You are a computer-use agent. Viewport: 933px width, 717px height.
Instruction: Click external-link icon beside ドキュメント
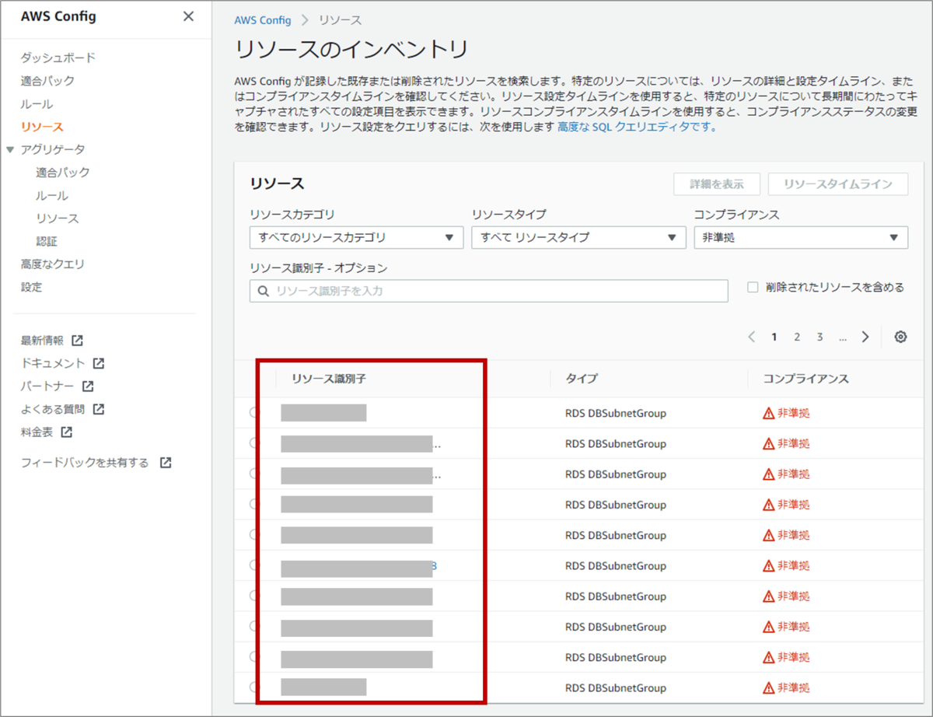pos(99,363)
